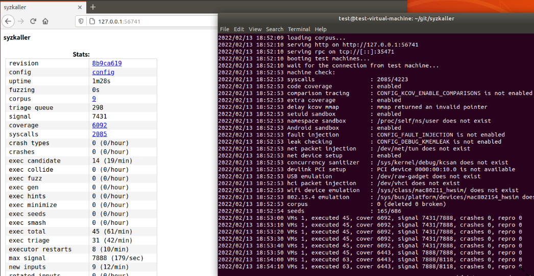This screenshot has height=276, width=534.
Task: Click the signal value 7431
Action: (x=100, y=117)
